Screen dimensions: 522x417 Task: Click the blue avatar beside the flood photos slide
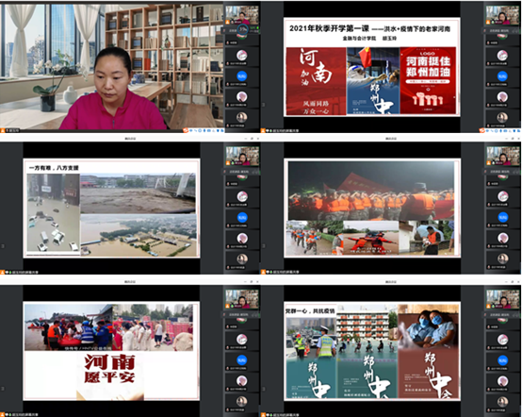coord(242,217)
